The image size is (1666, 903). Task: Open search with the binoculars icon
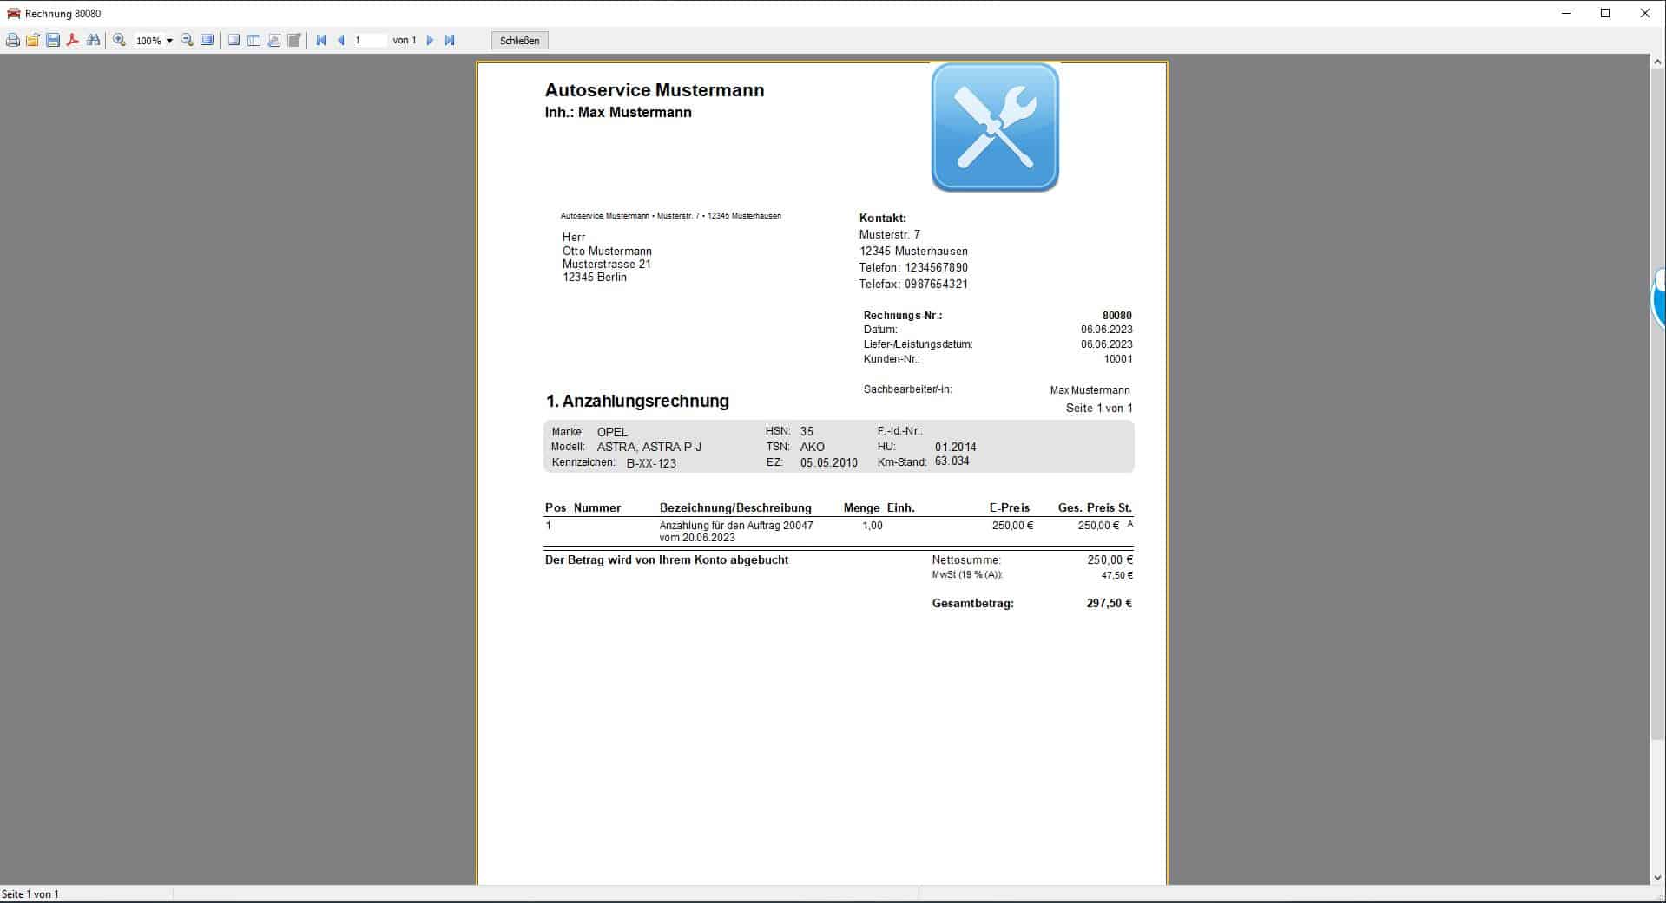point(93,40)
